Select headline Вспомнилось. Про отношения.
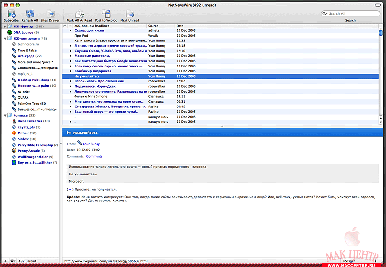 [x=99, y=81]
